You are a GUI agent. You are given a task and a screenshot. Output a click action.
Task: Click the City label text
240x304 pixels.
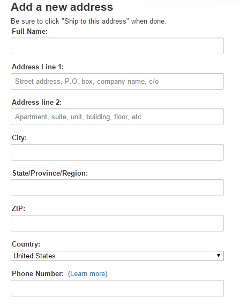pyautogui.click(x=19, y=138)
